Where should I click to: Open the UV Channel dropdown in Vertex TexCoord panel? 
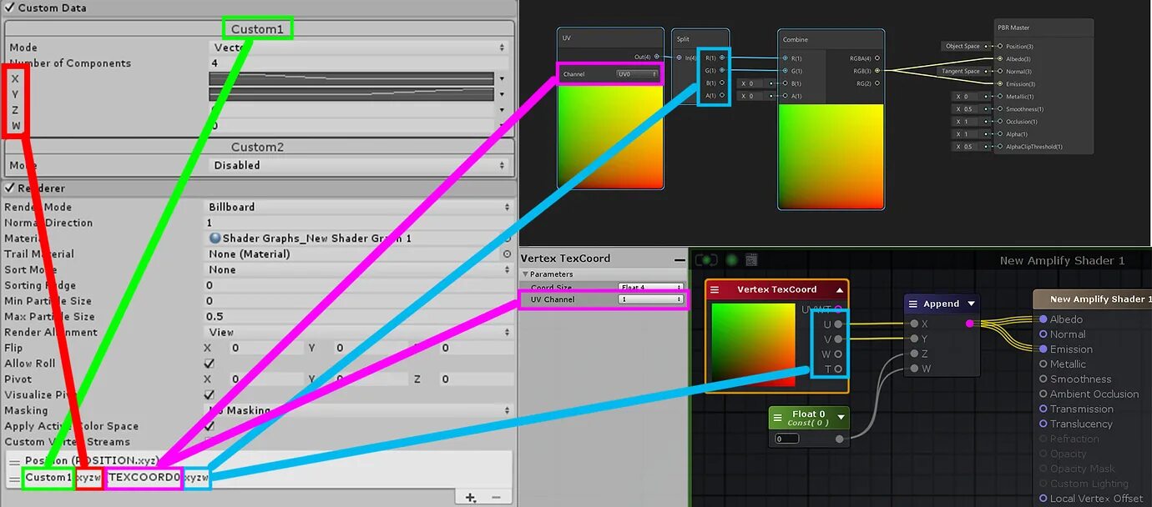point(652,299)
